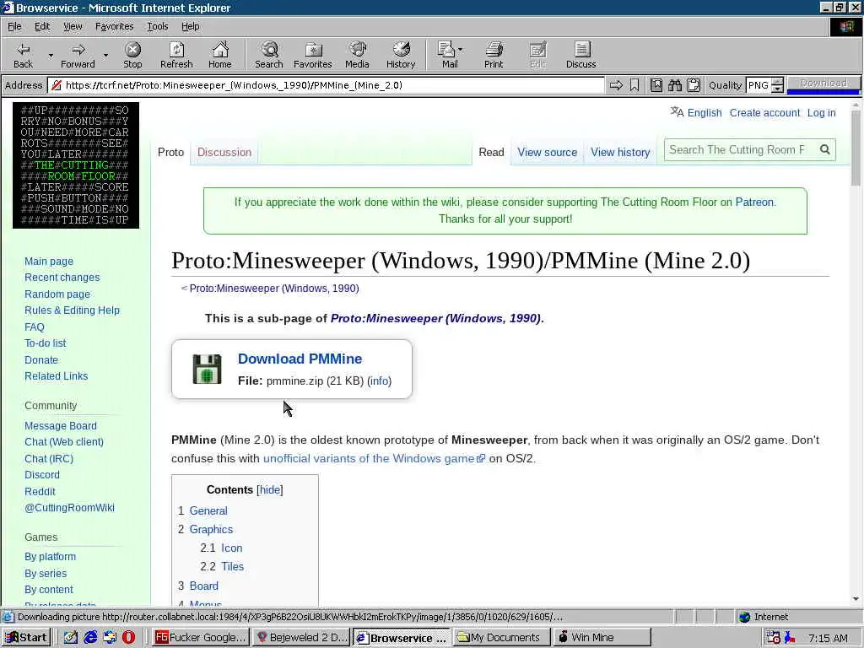Open the View menu
864x648 pixels.
point(73,26)
